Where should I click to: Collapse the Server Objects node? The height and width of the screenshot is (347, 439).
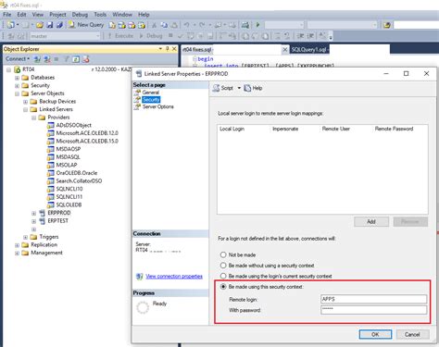(18, 93)
